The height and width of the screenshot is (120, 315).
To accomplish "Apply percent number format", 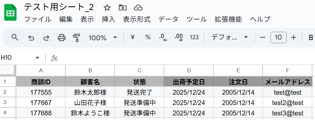I will point(148,37).
